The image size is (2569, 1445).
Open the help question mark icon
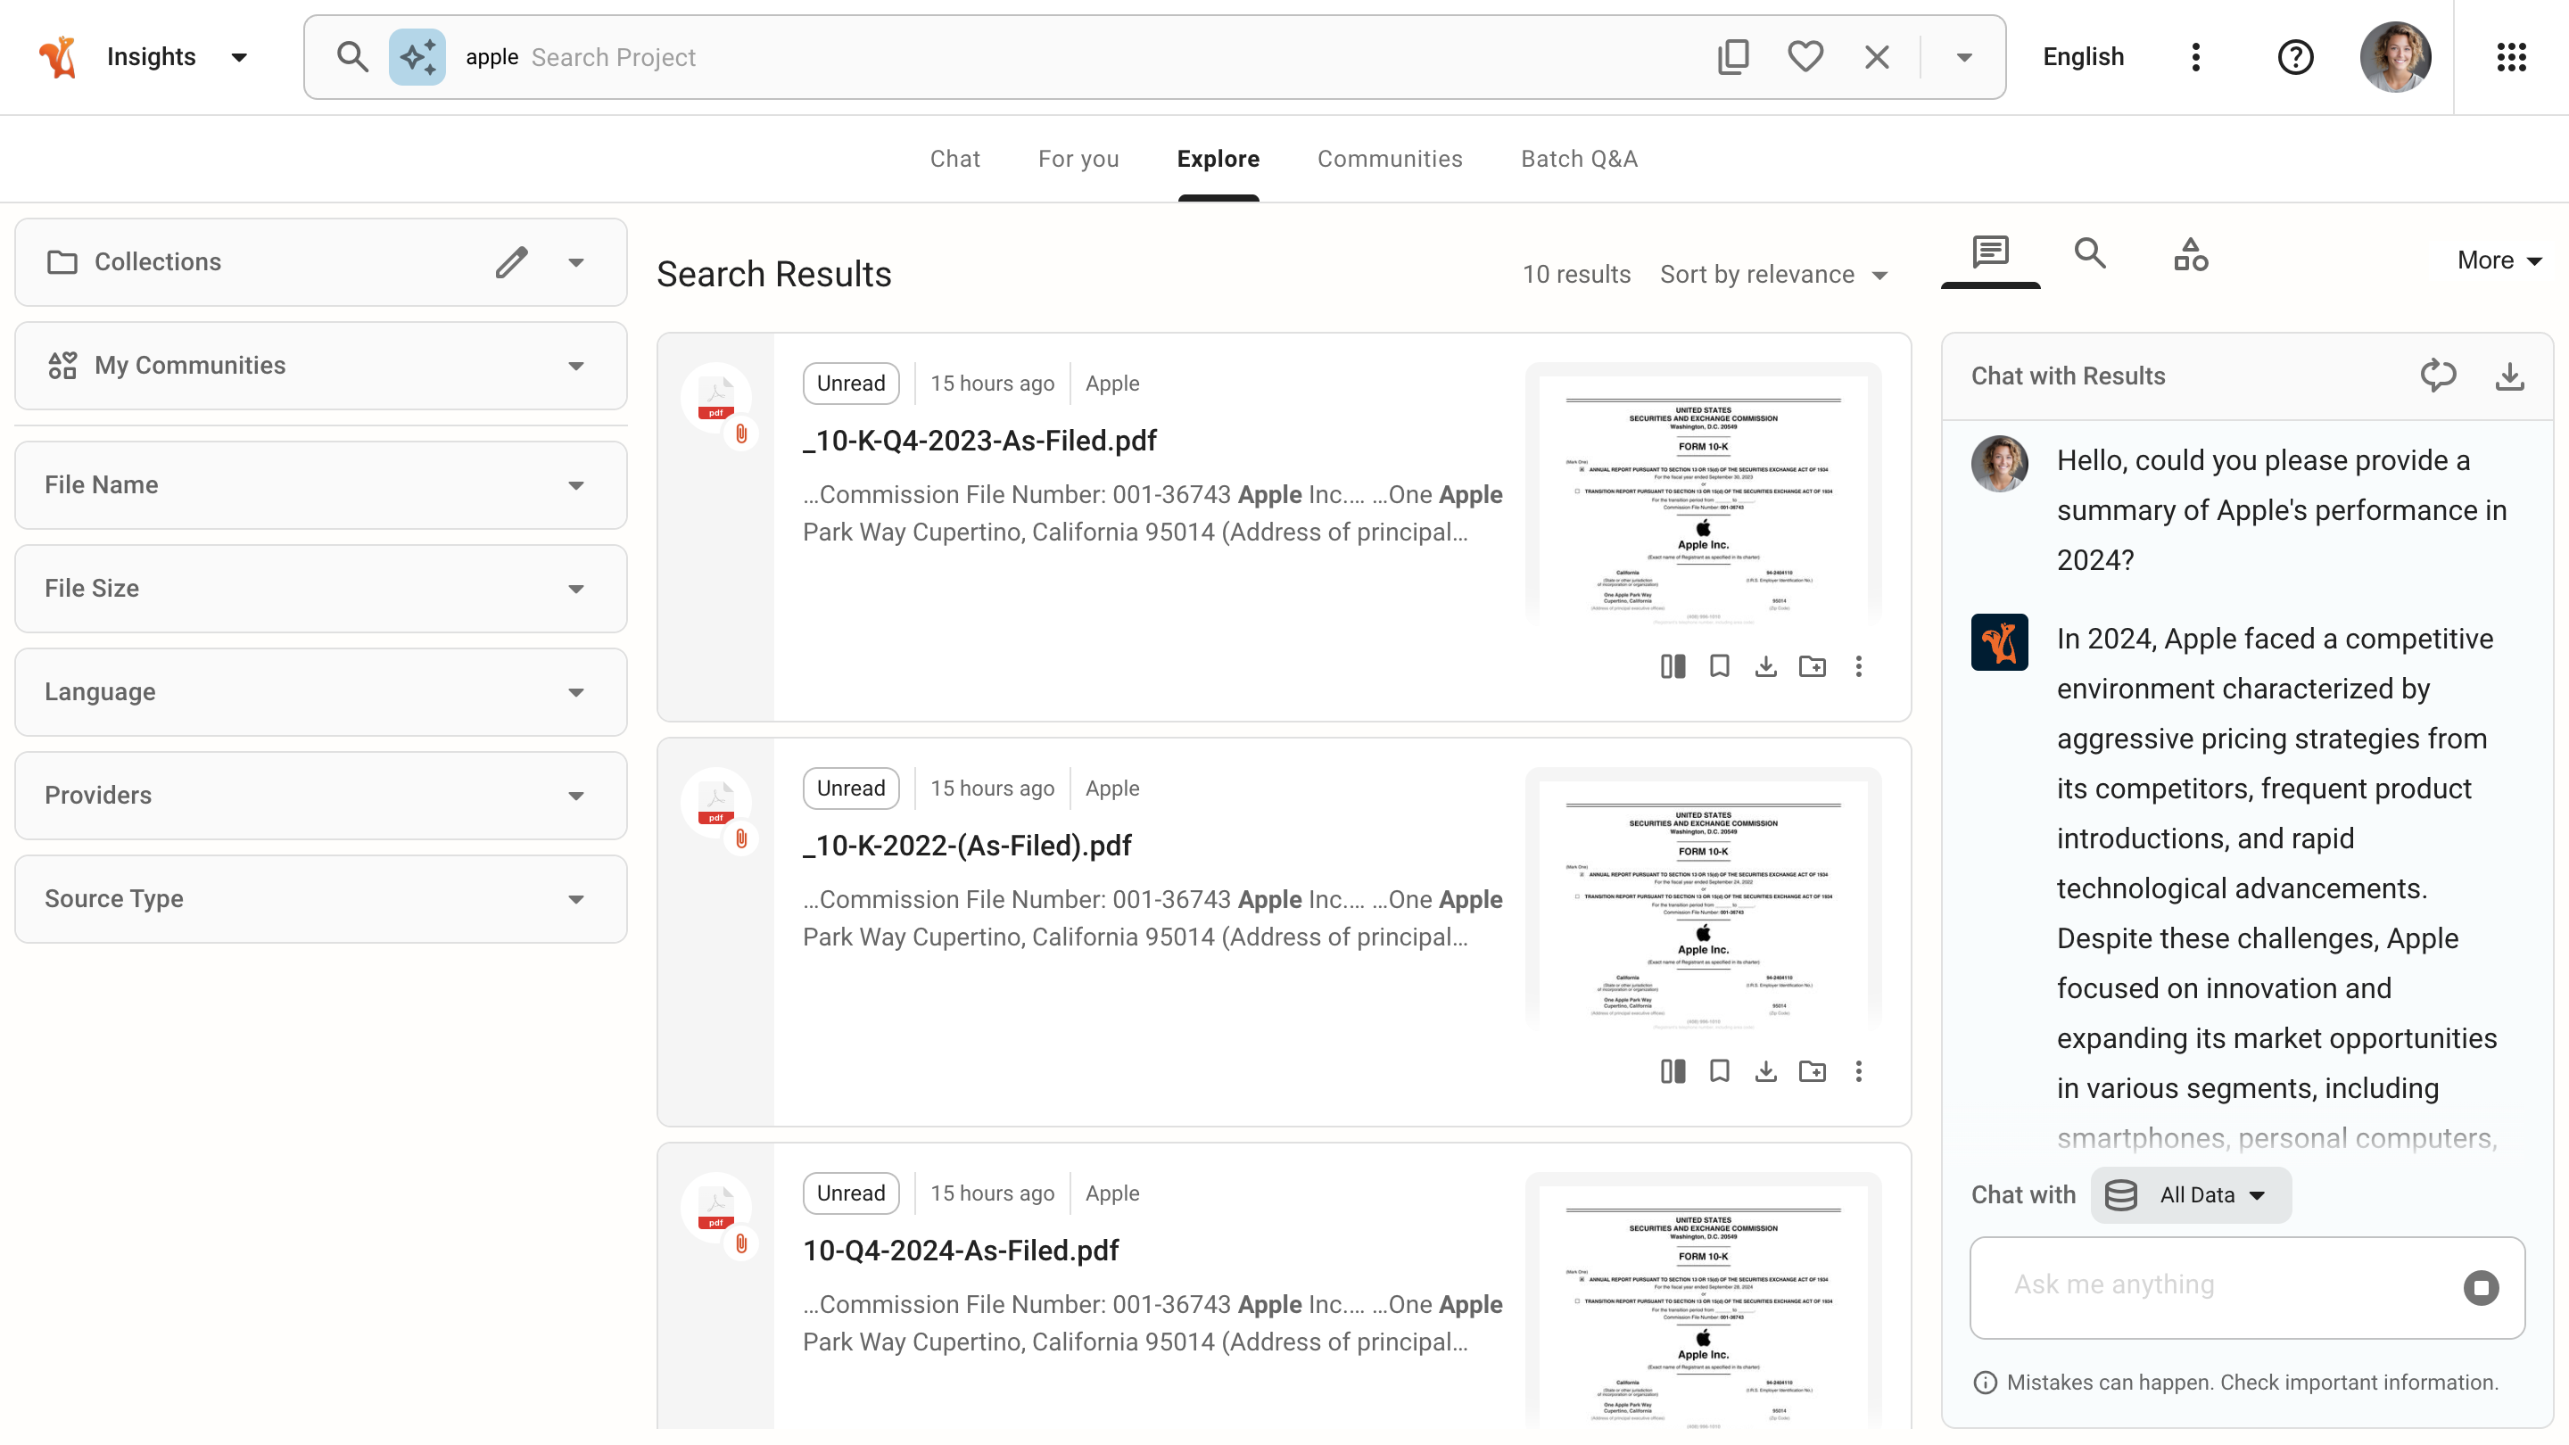(x=2295, y=57)
